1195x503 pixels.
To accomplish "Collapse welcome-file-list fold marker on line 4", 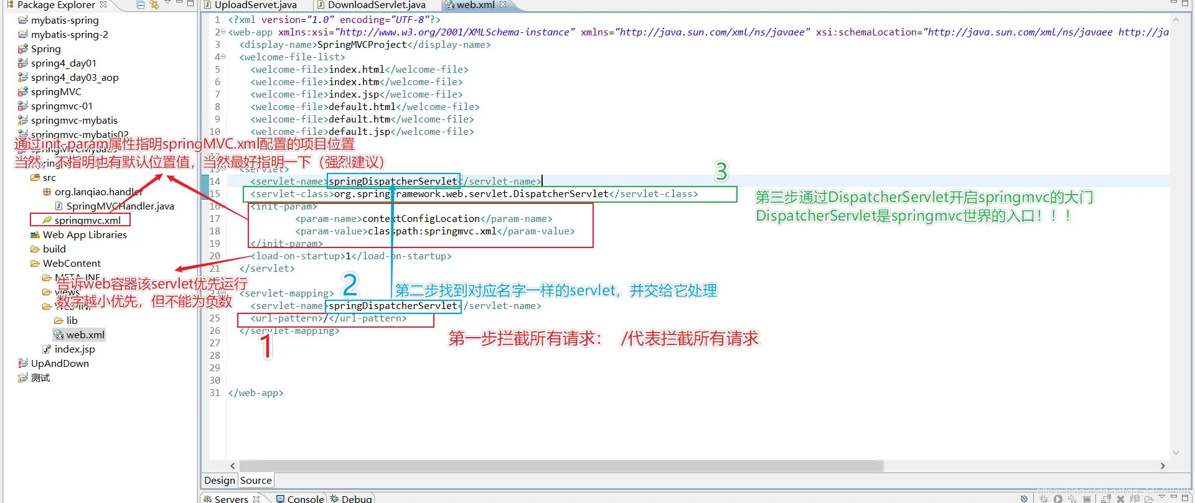I will (x=223, y=57).
